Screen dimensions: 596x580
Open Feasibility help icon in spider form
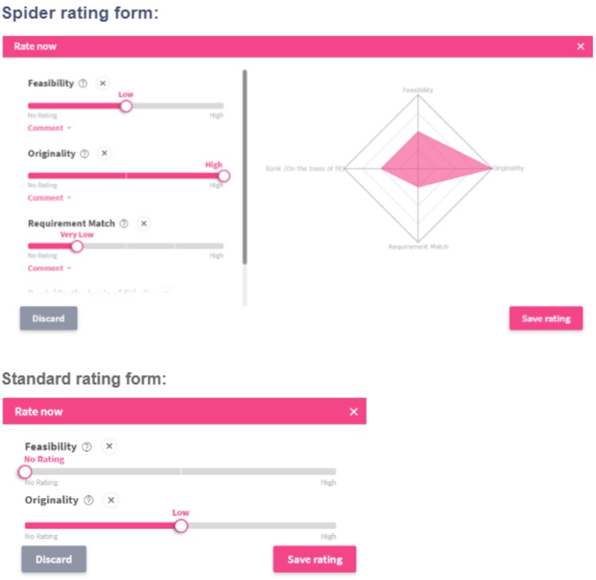click(x=83, y=83)
